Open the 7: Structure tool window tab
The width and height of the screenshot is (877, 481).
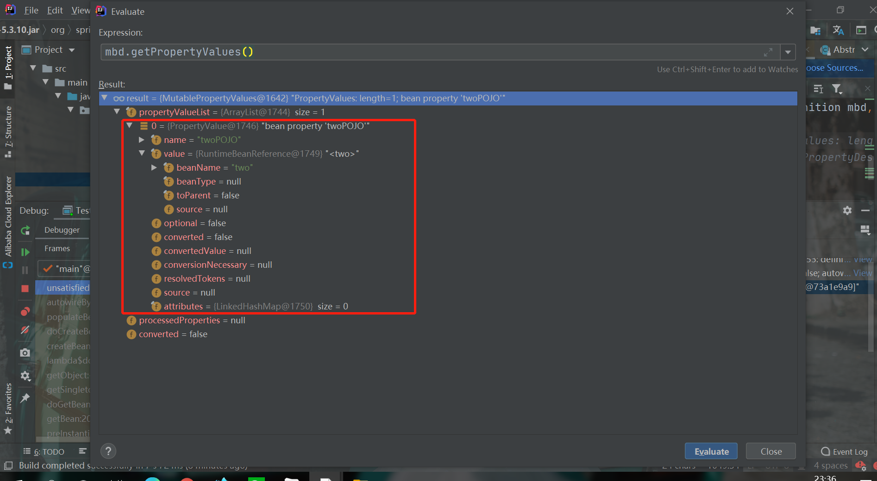coord(8,132)
